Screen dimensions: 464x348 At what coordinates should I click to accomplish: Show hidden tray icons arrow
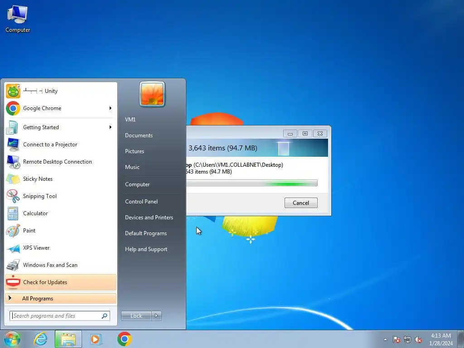coord(385,340)
